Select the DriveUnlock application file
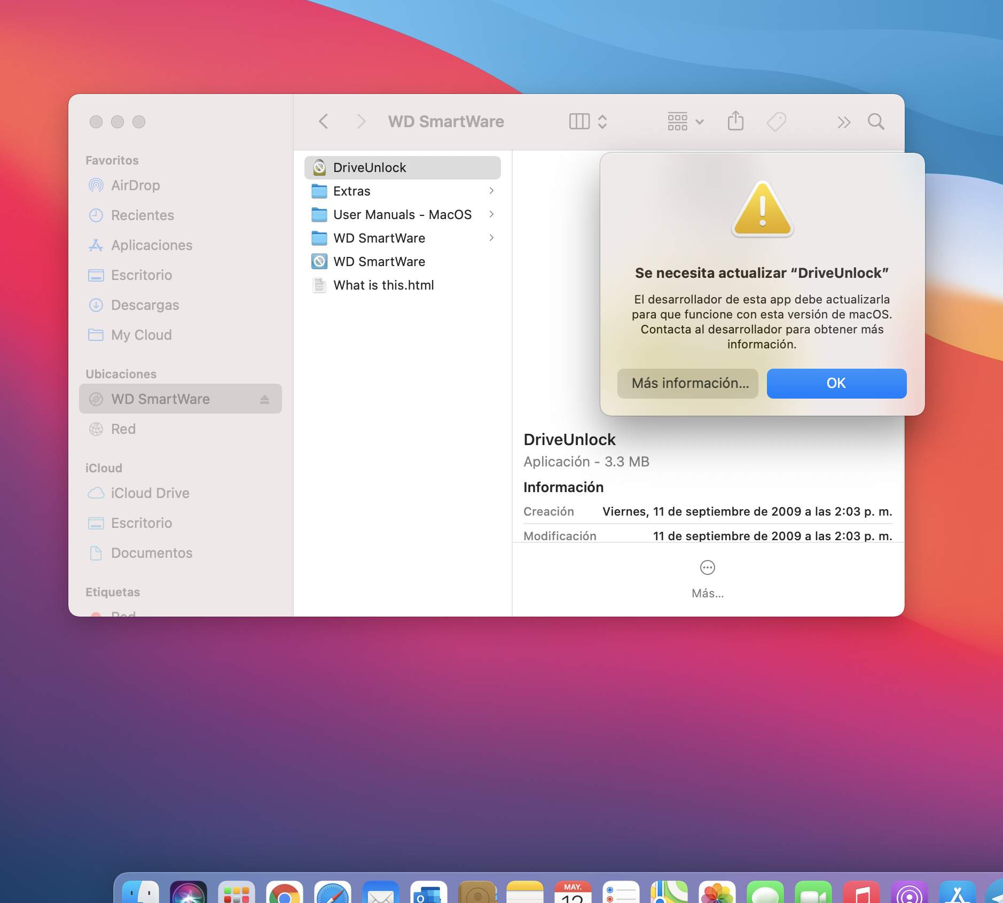 pos(403,168)
